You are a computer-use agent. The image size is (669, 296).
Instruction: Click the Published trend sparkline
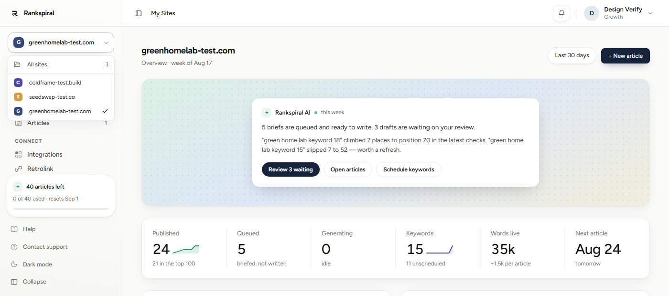(x=185, y=249)
